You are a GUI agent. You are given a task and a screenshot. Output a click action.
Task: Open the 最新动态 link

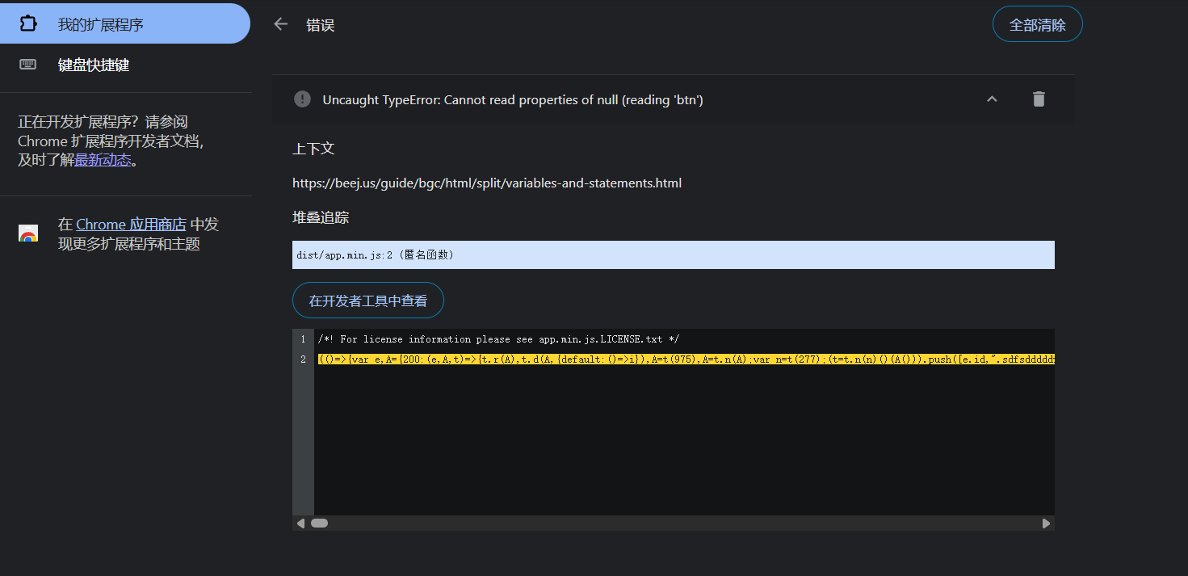tap(103, 160)
